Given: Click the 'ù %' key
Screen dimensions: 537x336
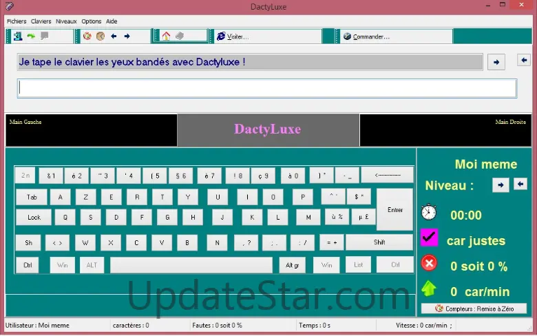Looking at the screenshot, I should click(x=337, y=217).
